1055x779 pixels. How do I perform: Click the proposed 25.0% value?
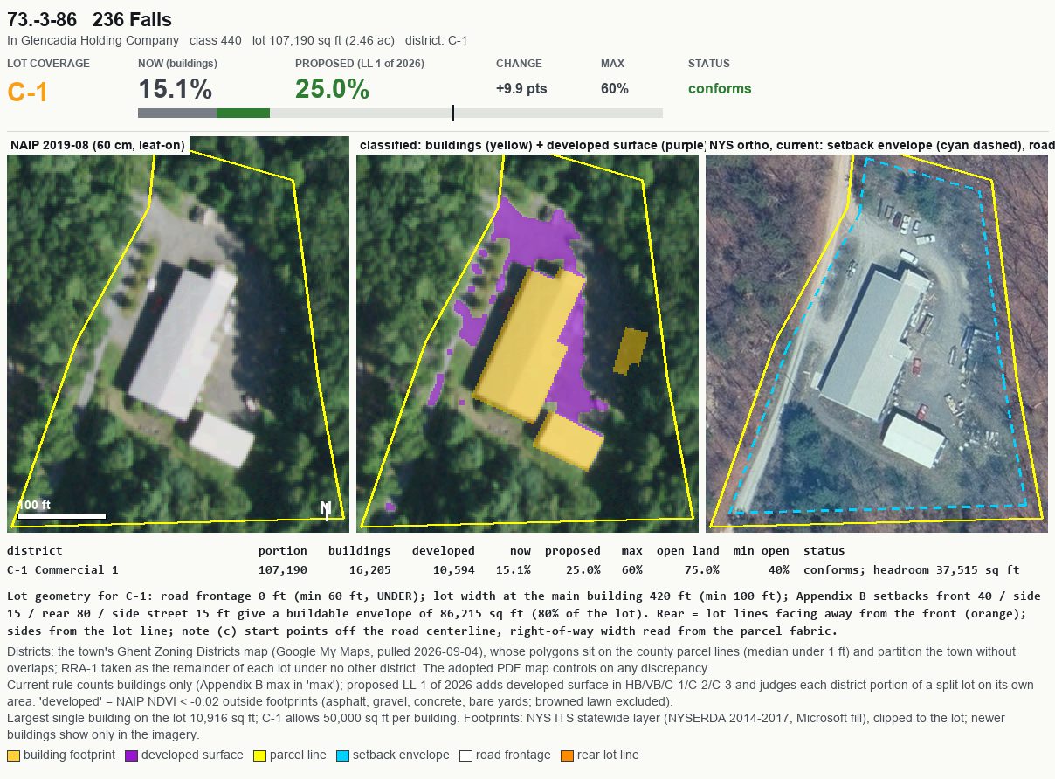tap(332, 89)
